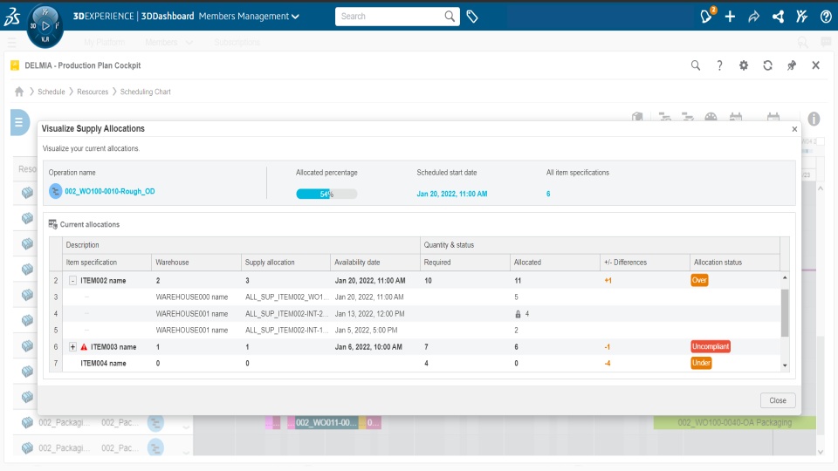Click the 002_WO100-0040-OA Packaging Gantt bar
The width and height of the screenshot is (838, 471).
point(734,422)
